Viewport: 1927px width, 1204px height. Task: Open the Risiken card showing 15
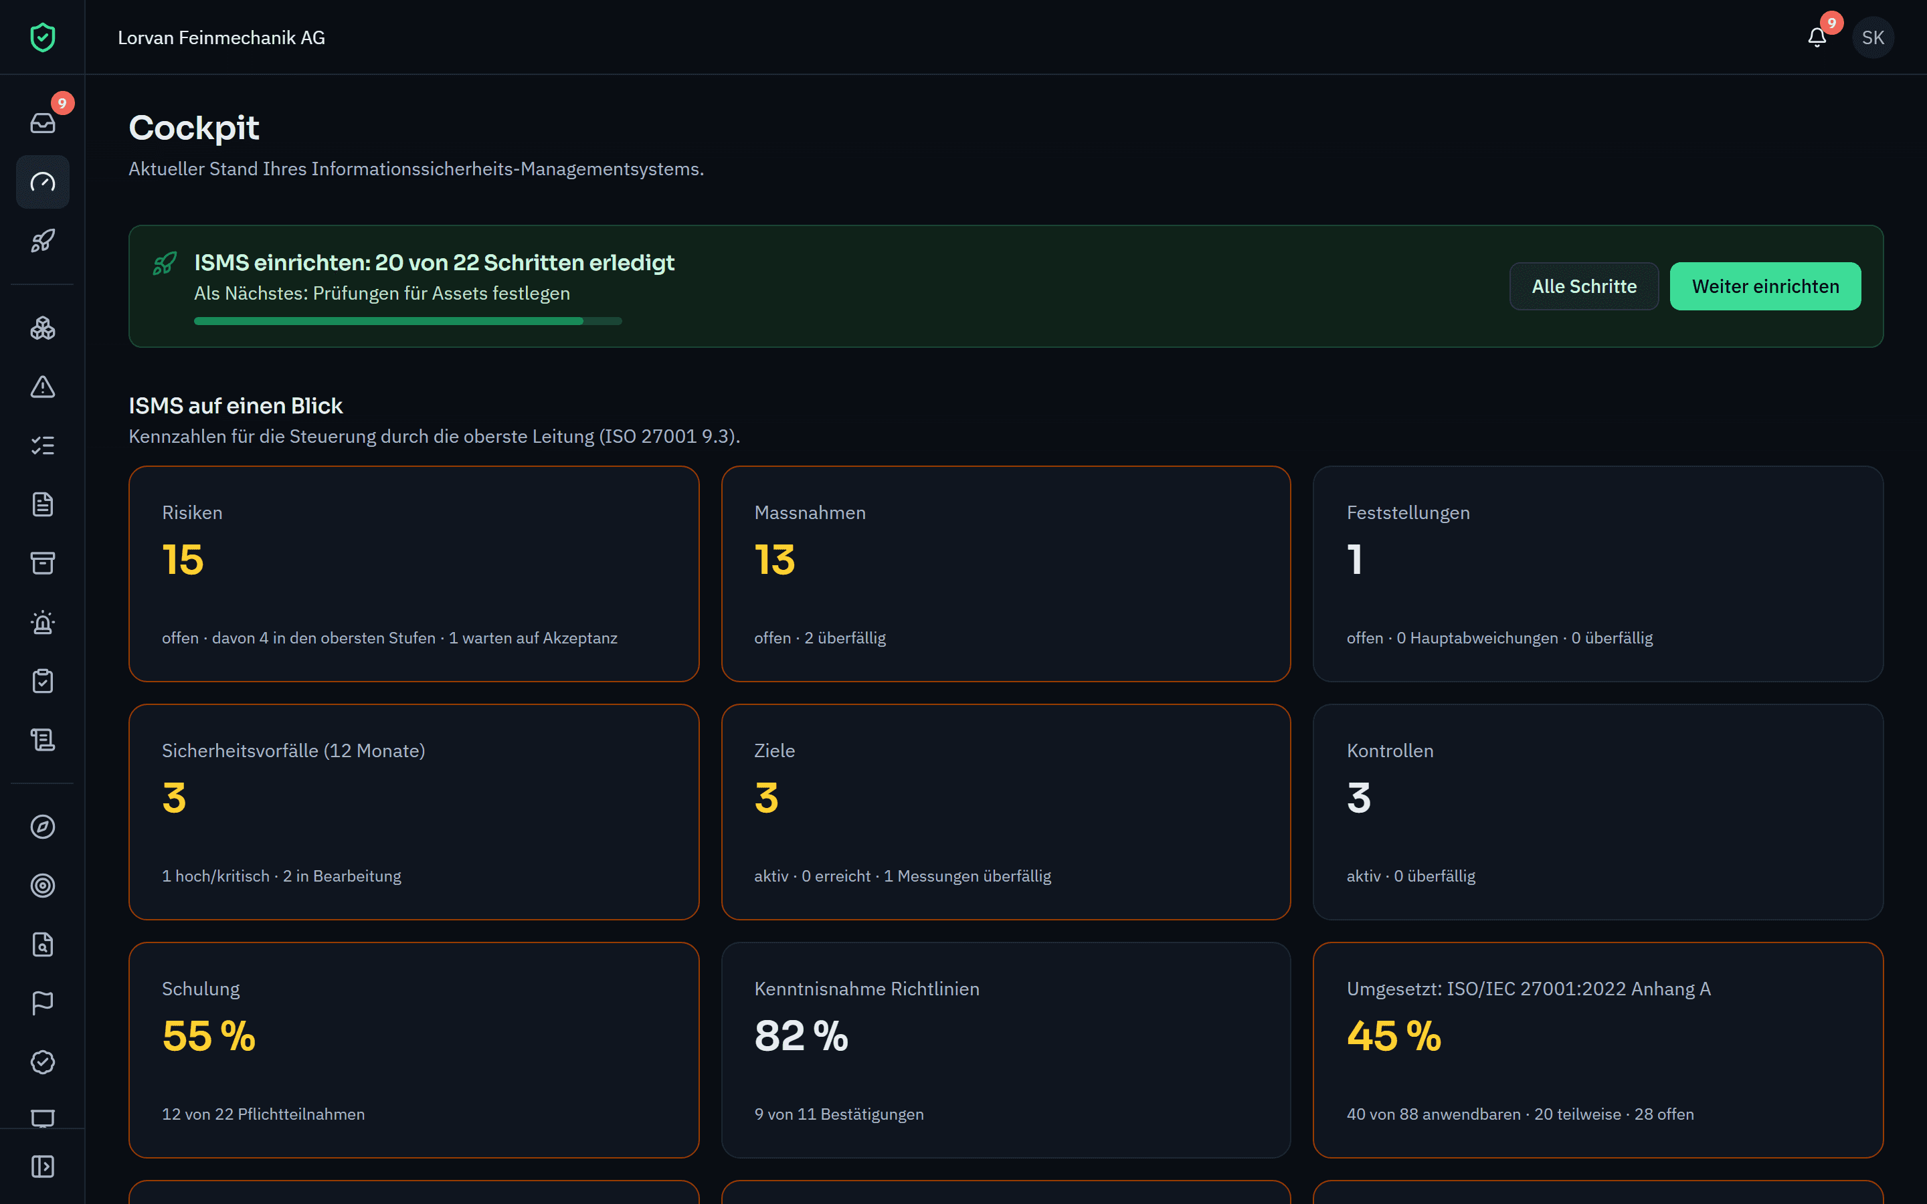coord(414,573)
